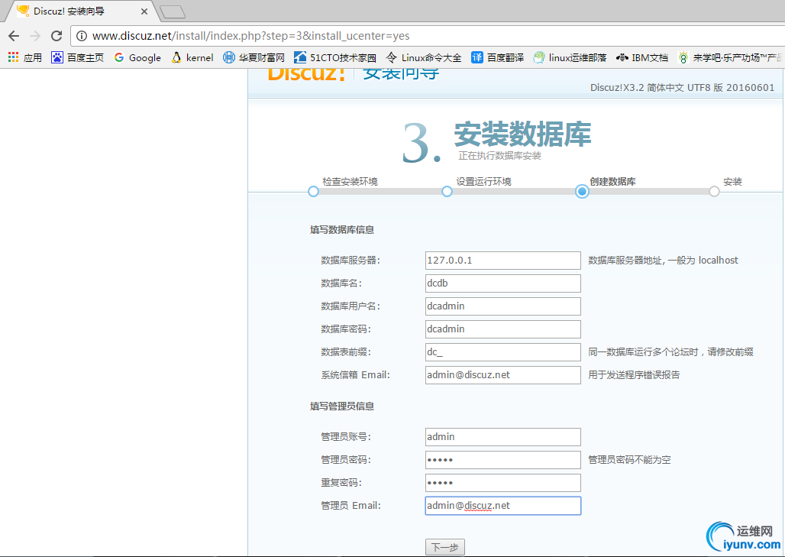
Task: Click the 数据库服务器 field with 127.0.0.1
Action: 502,261
